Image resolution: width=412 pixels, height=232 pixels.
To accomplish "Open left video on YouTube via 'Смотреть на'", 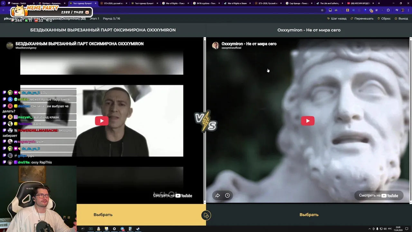I will pos(173,195).
